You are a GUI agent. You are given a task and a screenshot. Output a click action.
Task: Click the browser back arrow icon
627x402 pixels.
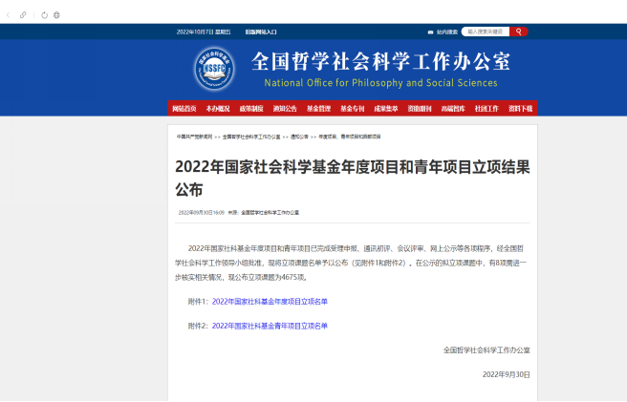[8, 15]
